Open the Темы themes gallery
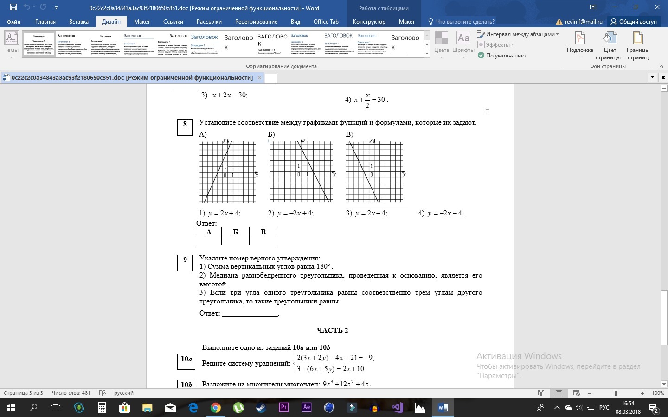The width and height of the screenshot is (668, 417). (x=11, y=44)
